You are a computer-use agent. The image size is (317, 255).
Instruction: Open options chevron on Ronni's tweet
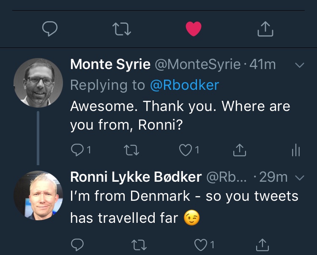click(299, 178)
